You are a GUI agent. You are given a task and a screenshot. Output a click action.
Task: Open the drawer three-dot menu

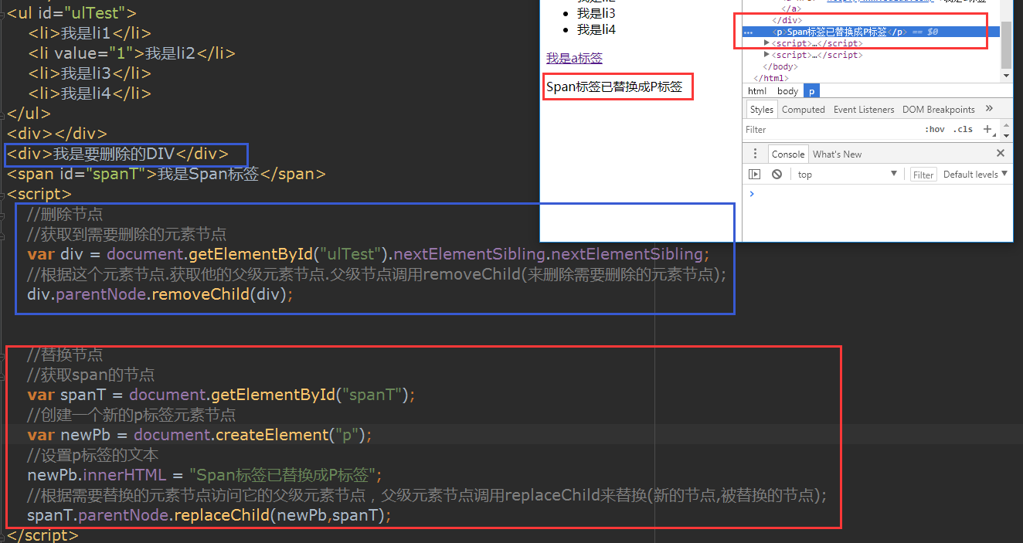tap(754, 154)
